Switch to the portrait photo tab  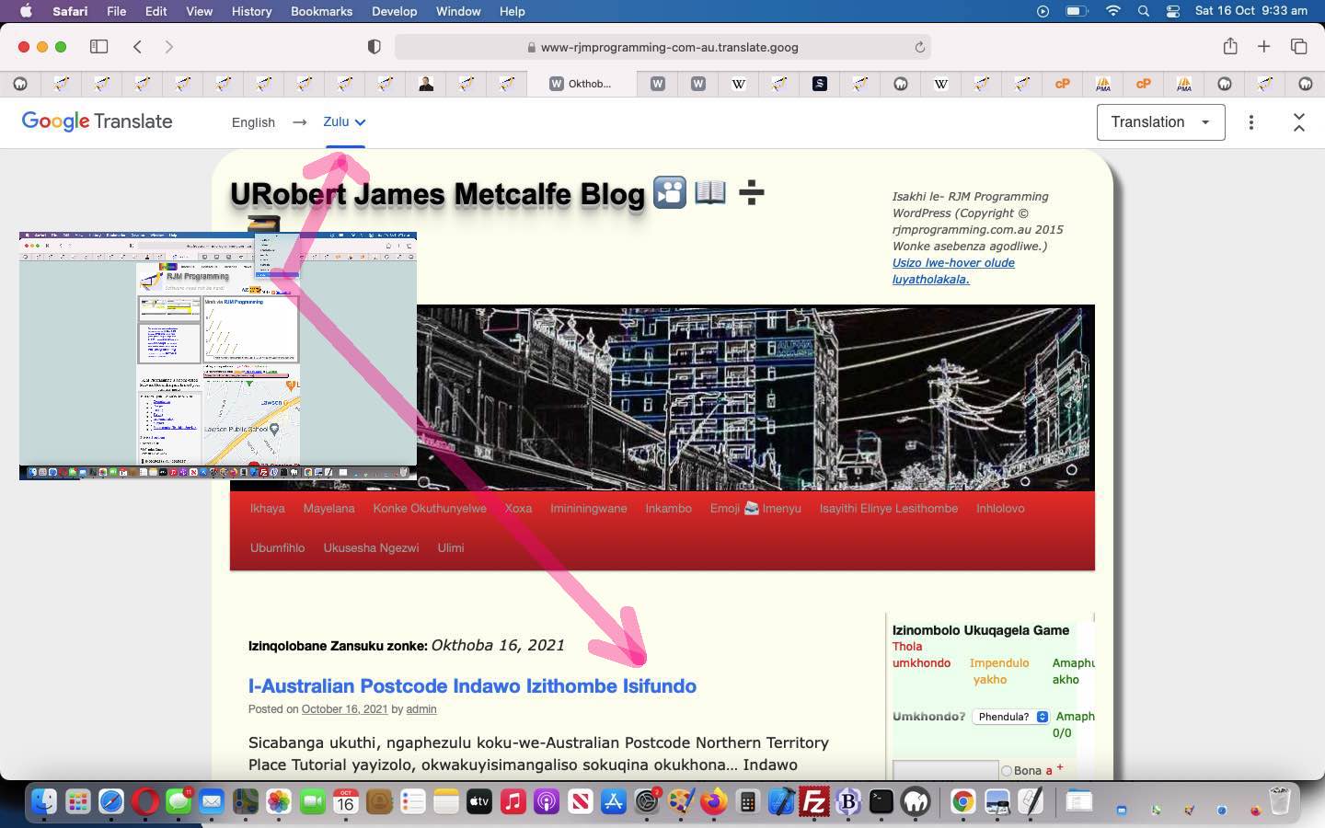pyautogui.click(x=426, y=84)
